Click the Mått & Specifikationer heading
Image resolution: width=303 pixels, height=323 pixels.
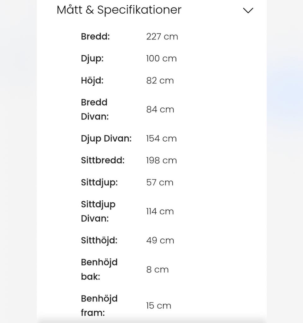119,10
